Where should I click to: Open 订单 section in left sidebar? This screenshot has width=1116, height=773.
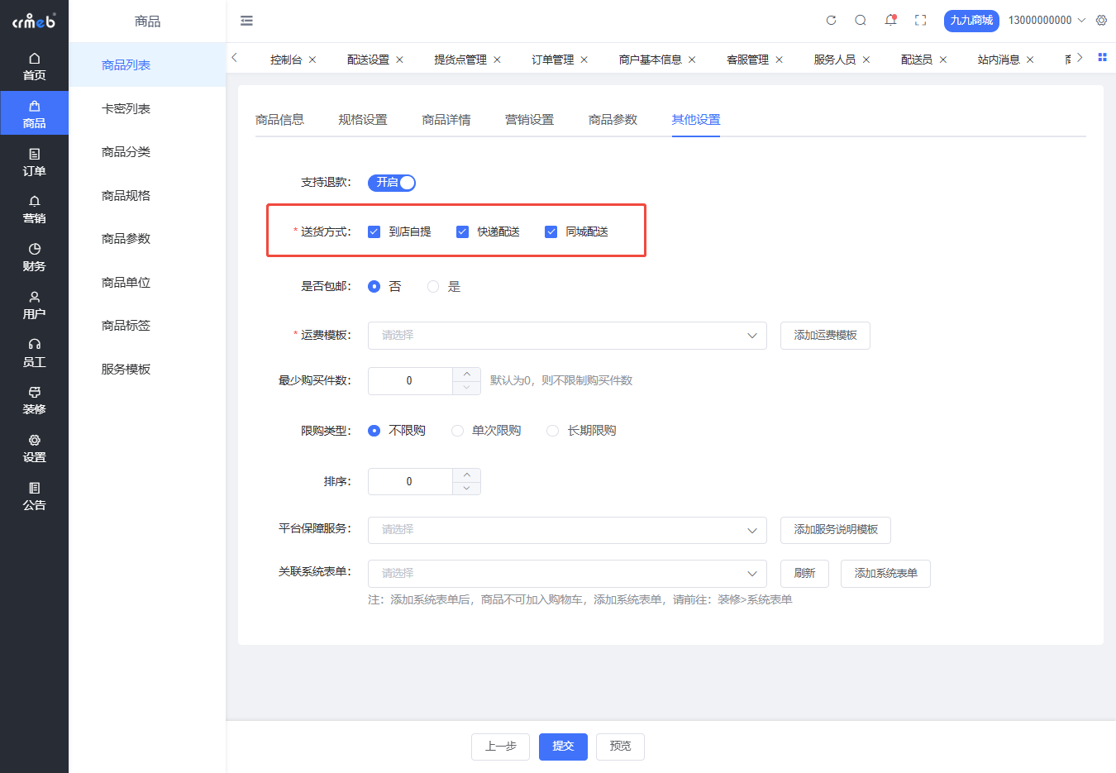click(x=34, y=161)
